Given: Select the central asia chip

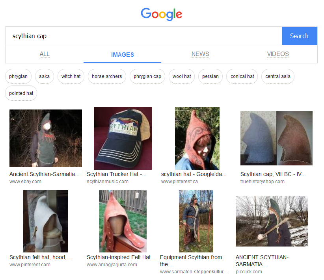Looking at the screenshot, I should click(278, 76).
